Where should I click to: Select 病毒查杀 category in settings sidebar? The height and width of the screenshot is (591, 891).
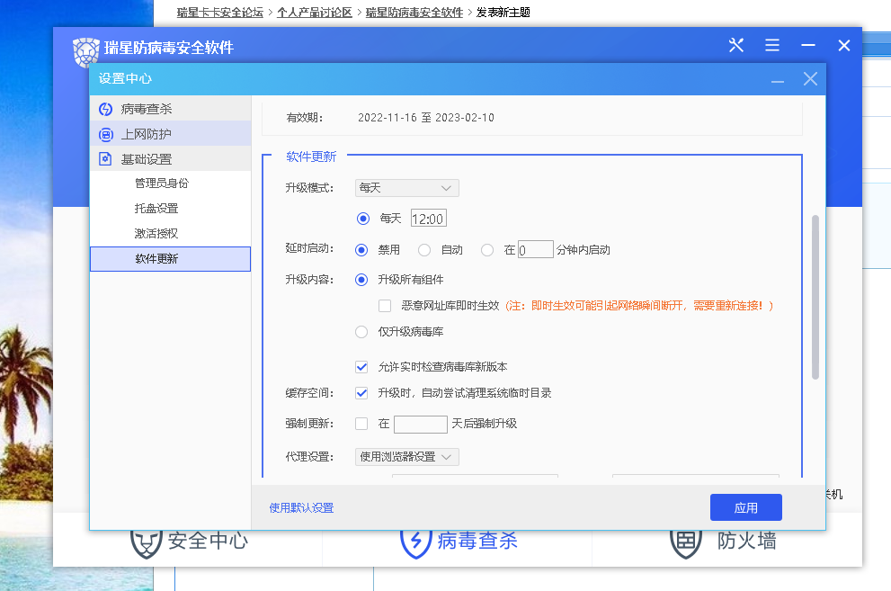coord(171,109)
